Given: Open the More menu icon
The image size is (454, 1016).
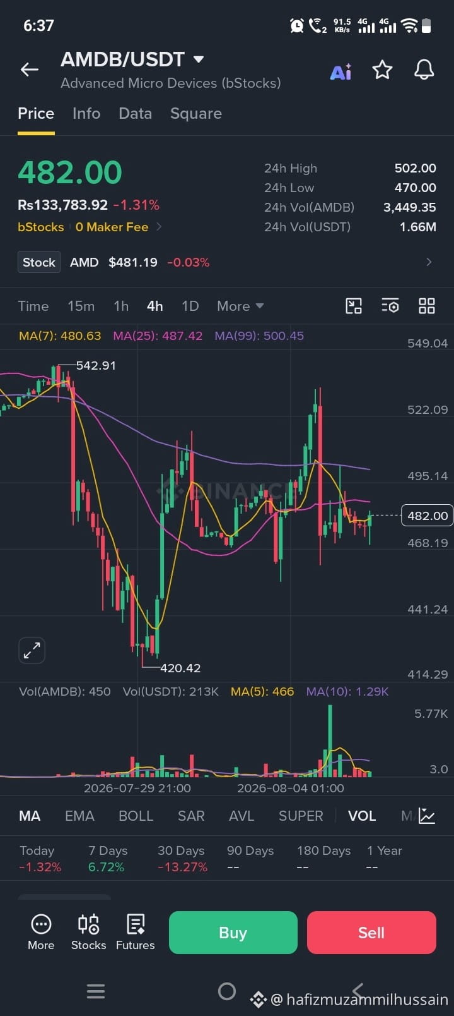Looking at the screenshot, I should (x=41, y=932).
